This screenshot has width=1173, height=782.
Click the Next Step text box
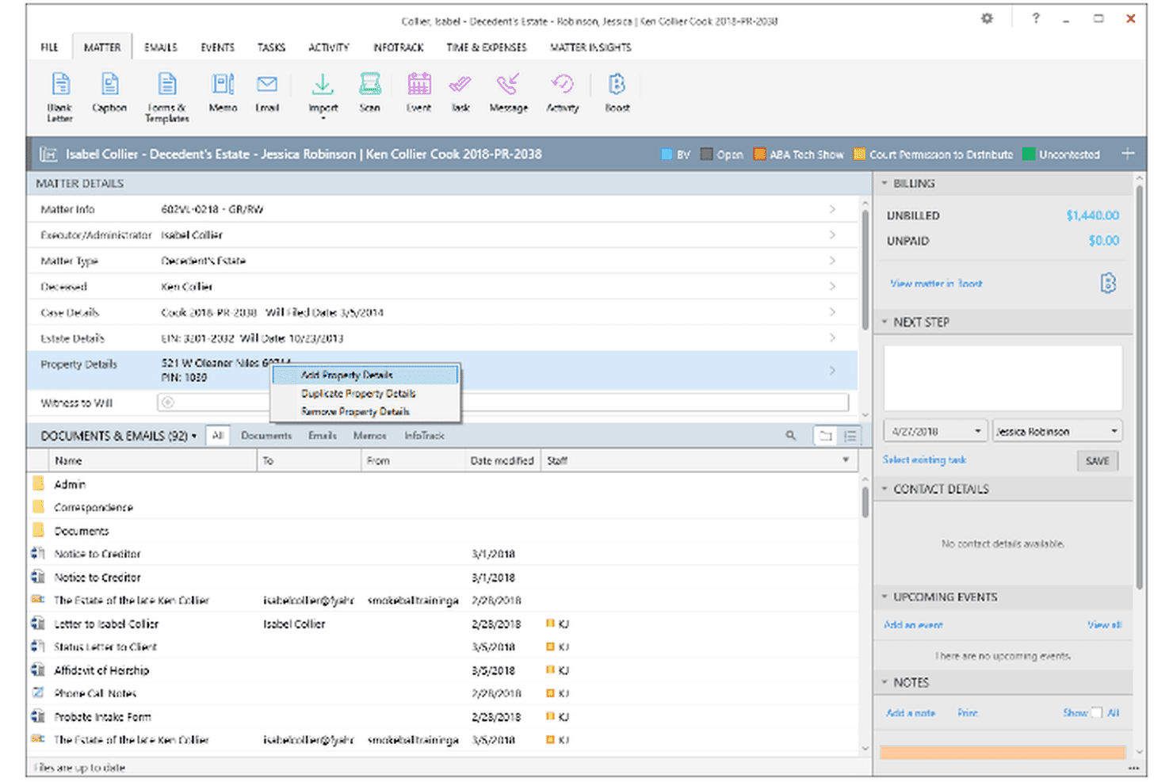pyautogui.click(x=1003, y=377)
